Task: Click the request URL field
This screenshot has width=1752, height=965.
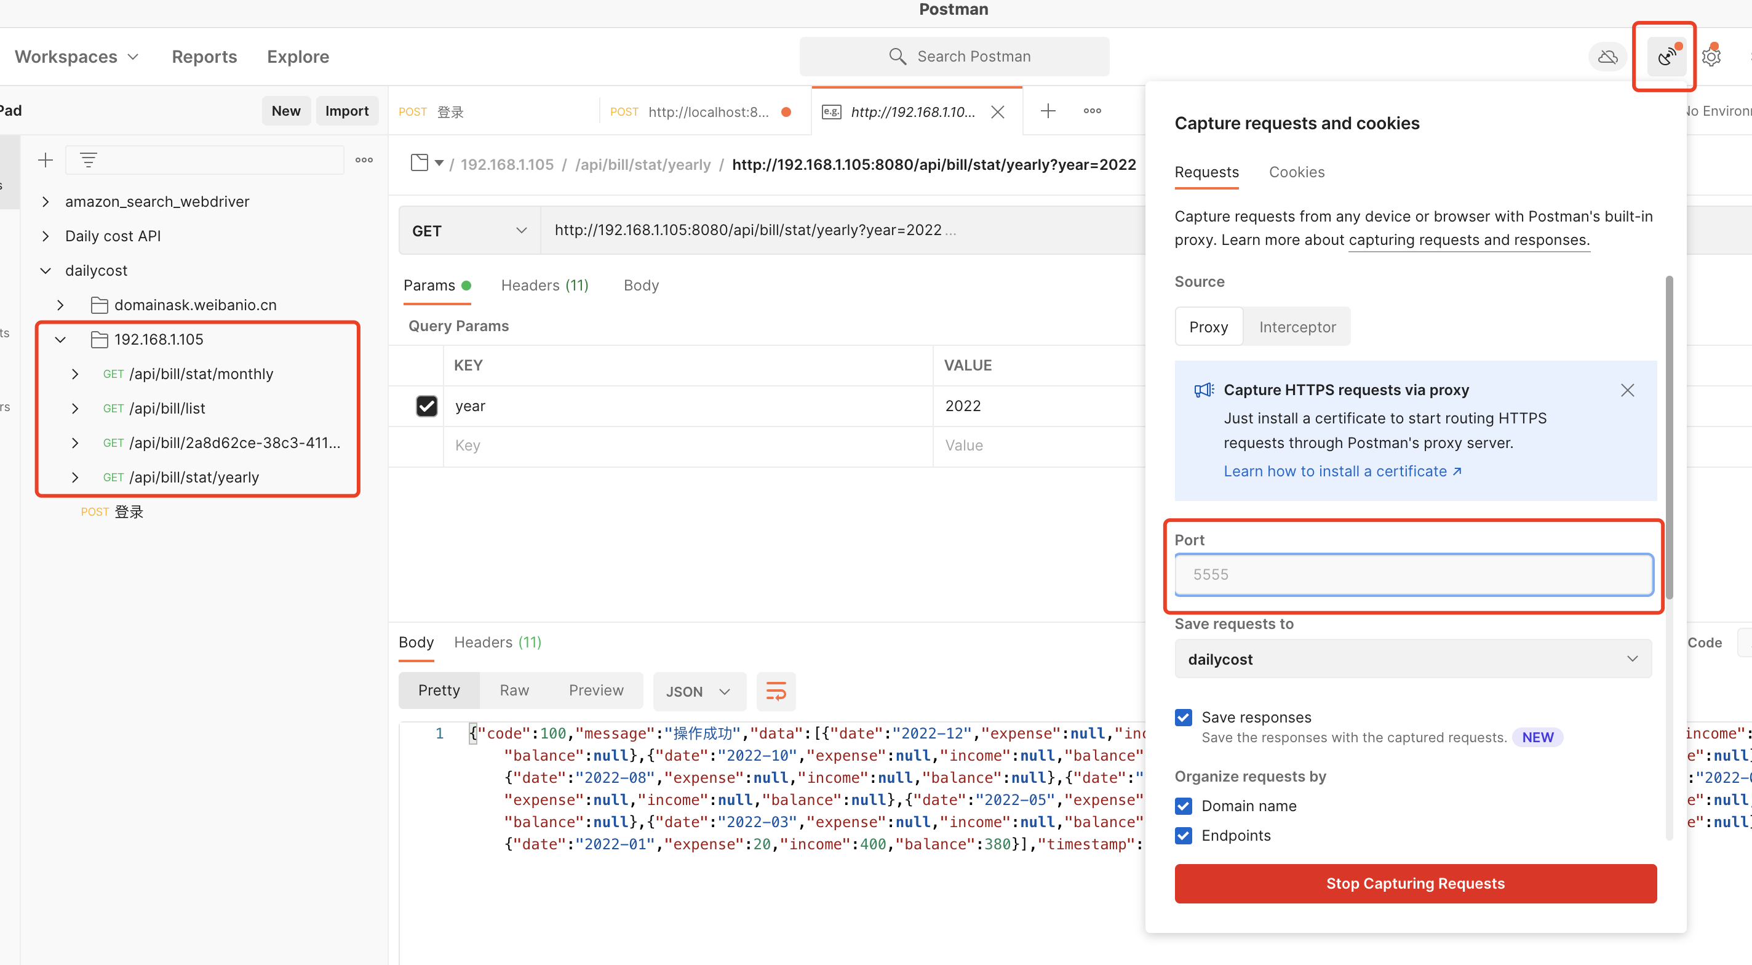Action: coord(843,231)
